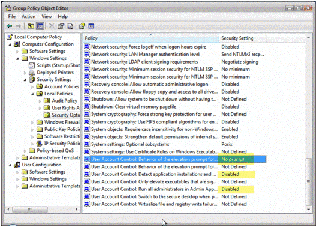
Task: Select User Account Control: Switch to the secure desktop
Action: pyautogui.click(x=155, y=196)
